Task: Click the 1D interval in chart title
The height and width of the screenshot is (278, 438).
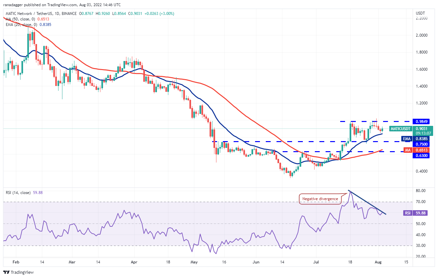Action: tap(57, 14)
